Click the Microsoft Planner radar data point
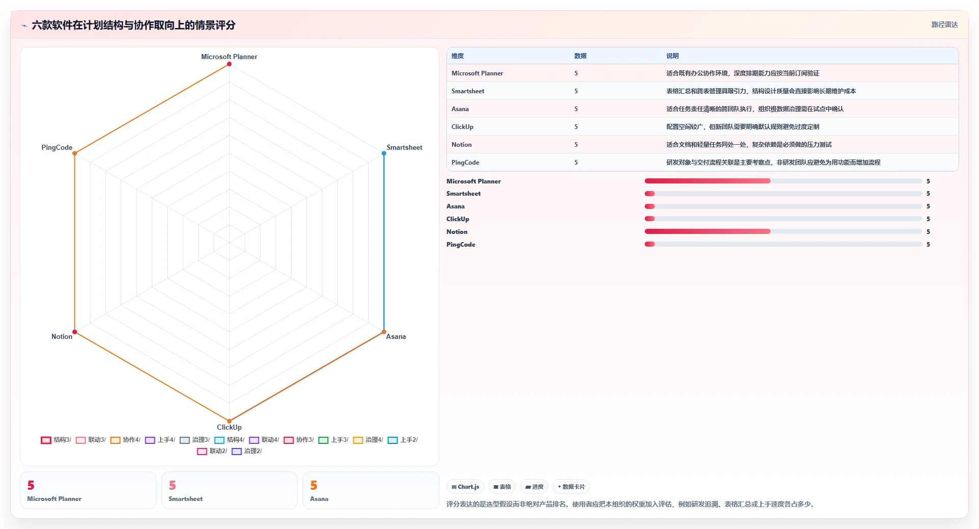The height and width of the screenshot is (529, 979). (x=229, y=64)
